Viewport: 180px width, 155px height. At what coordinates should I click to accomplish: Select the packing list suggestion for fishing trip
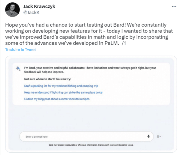point(61,86)
